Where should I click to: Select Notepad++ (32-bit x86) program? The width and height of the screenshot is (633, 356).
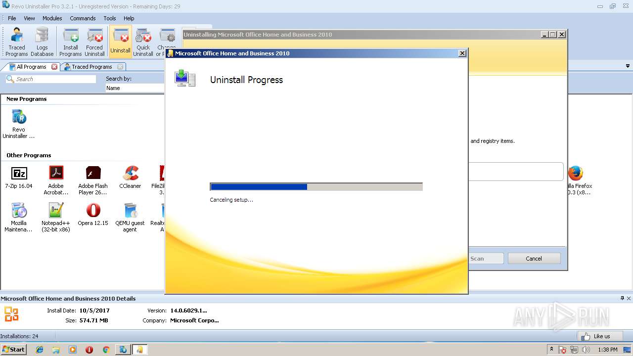click(x=56, y=218)
